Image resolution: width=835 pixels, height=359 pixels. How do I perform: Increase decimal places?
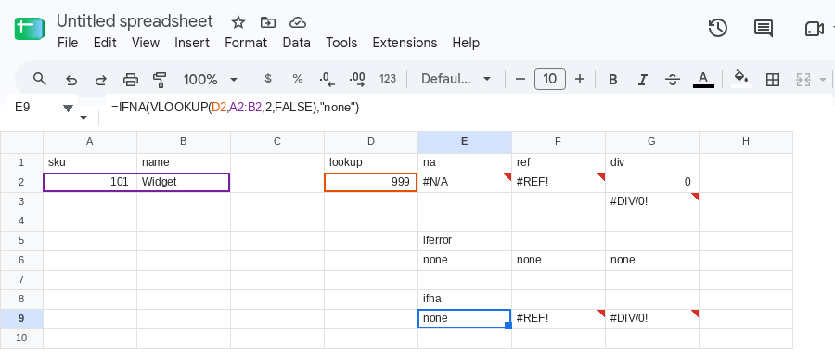click(357, 80)
